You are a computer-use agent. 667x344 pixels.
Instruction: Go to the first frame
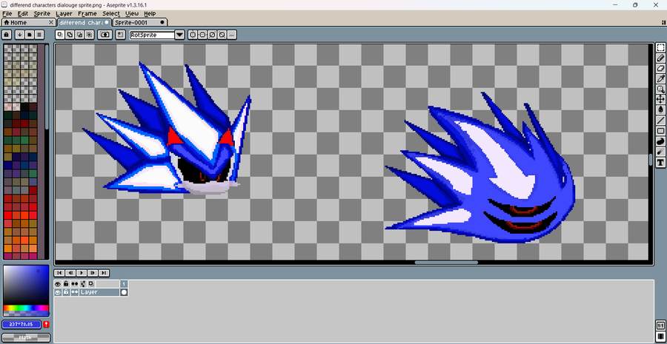point(59,273)
